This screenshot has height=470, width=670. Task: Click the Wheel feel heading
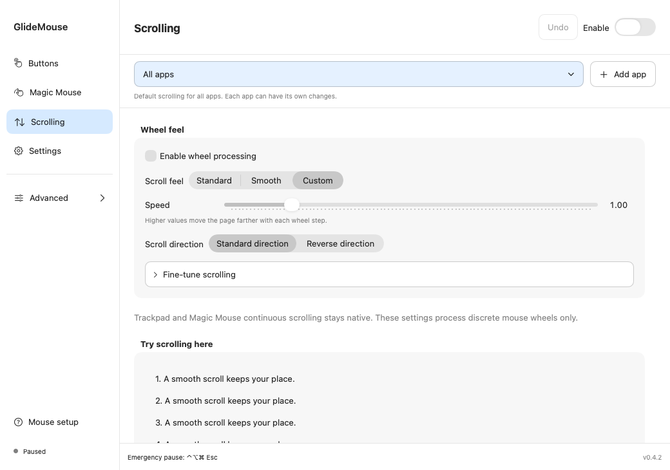pyautogui.click(x=162, y=130)
